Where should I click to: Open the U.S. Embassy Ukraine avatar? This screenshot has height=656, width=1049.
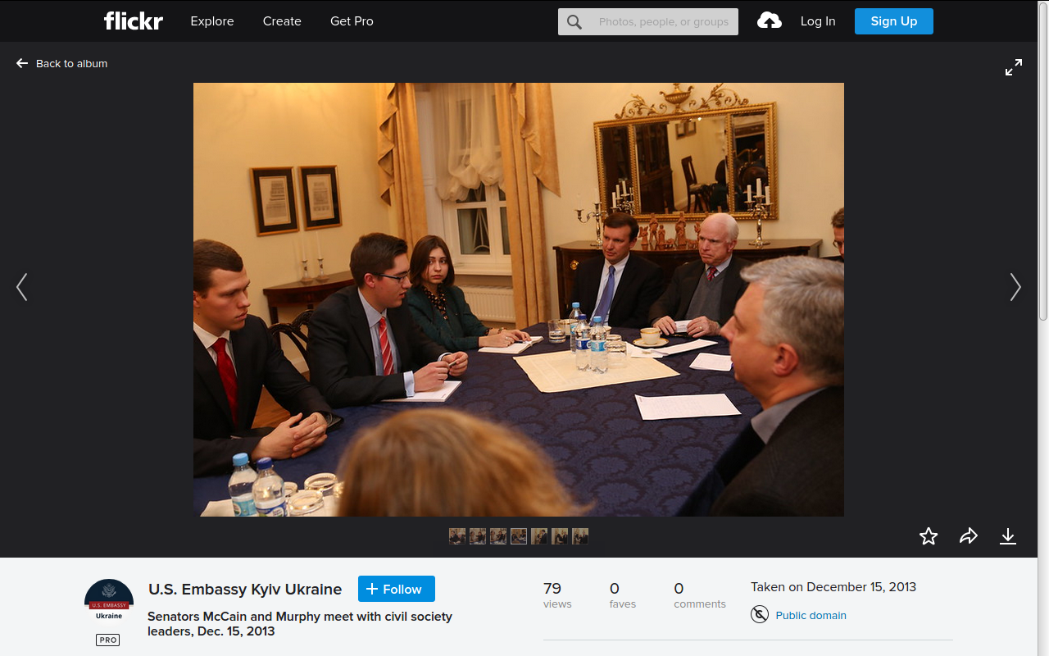109,601
